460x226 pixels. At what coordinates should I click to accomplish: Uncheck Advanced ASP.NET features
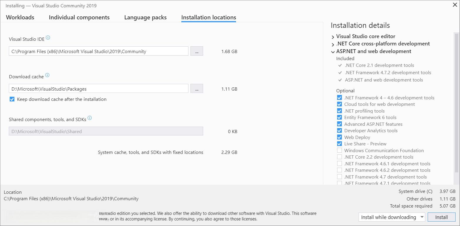[339, 124]
